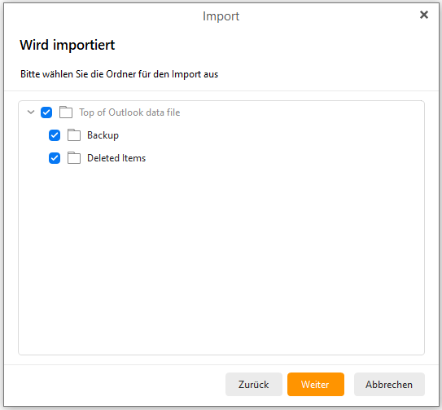Click the Deleted Items folder icon
Image resolution: width=442 pixels, height=410 pixels.
74,158
